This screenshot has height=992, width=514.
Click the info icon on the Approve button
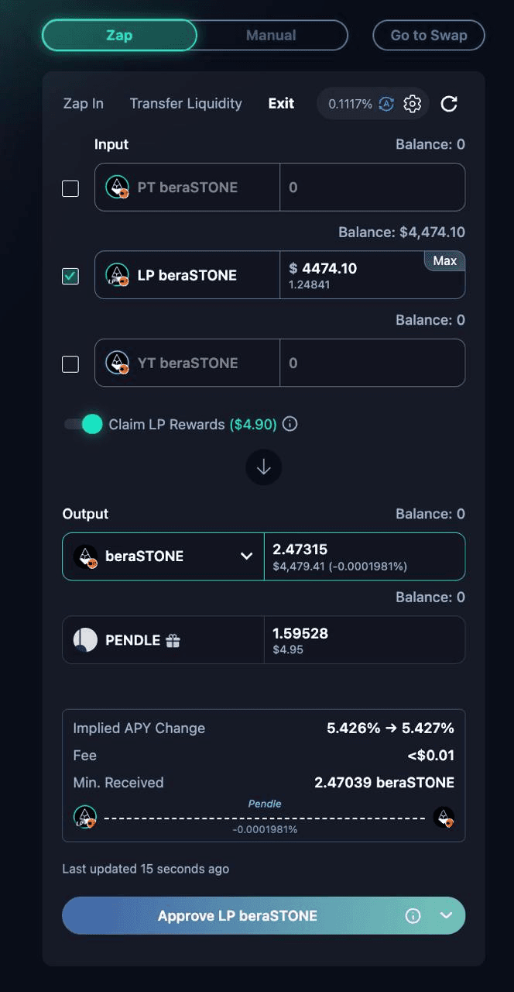pos(415,915)
